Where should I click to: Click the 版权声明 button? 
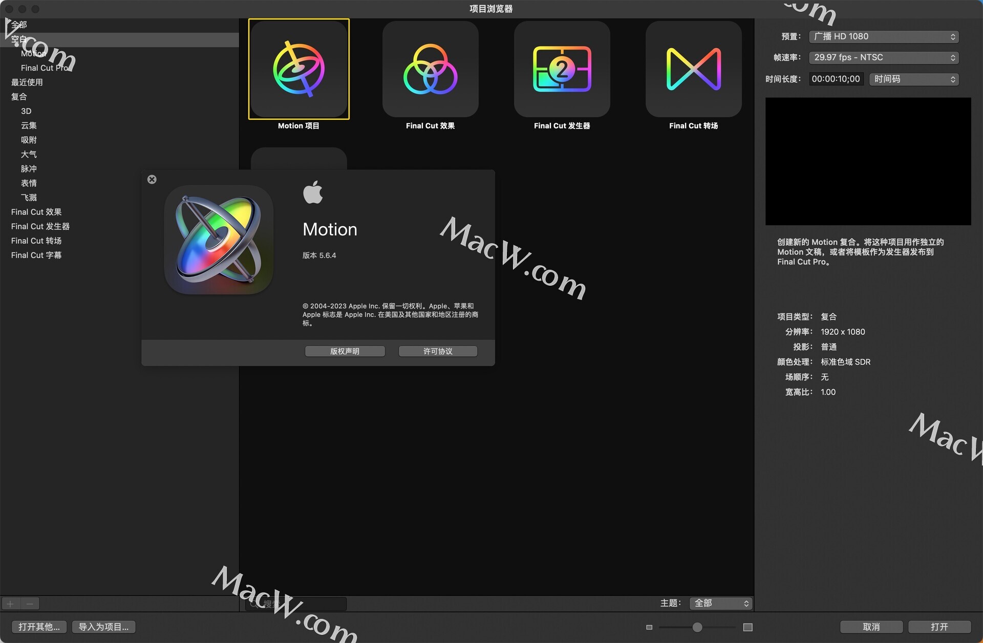click(345, 351)
